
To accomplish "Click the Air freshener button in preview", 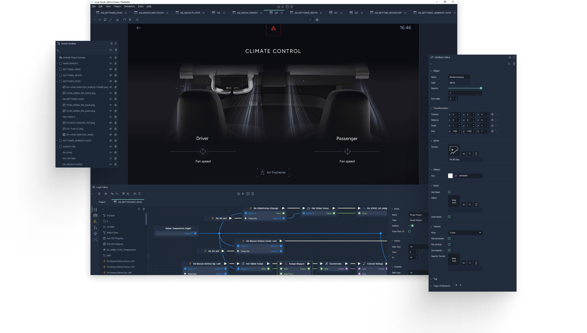I will pos(273,172).
